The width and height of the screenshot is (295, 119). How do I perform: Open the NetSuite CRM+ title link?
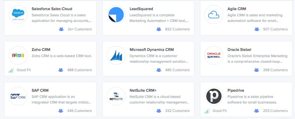click(x=143, y=91)
